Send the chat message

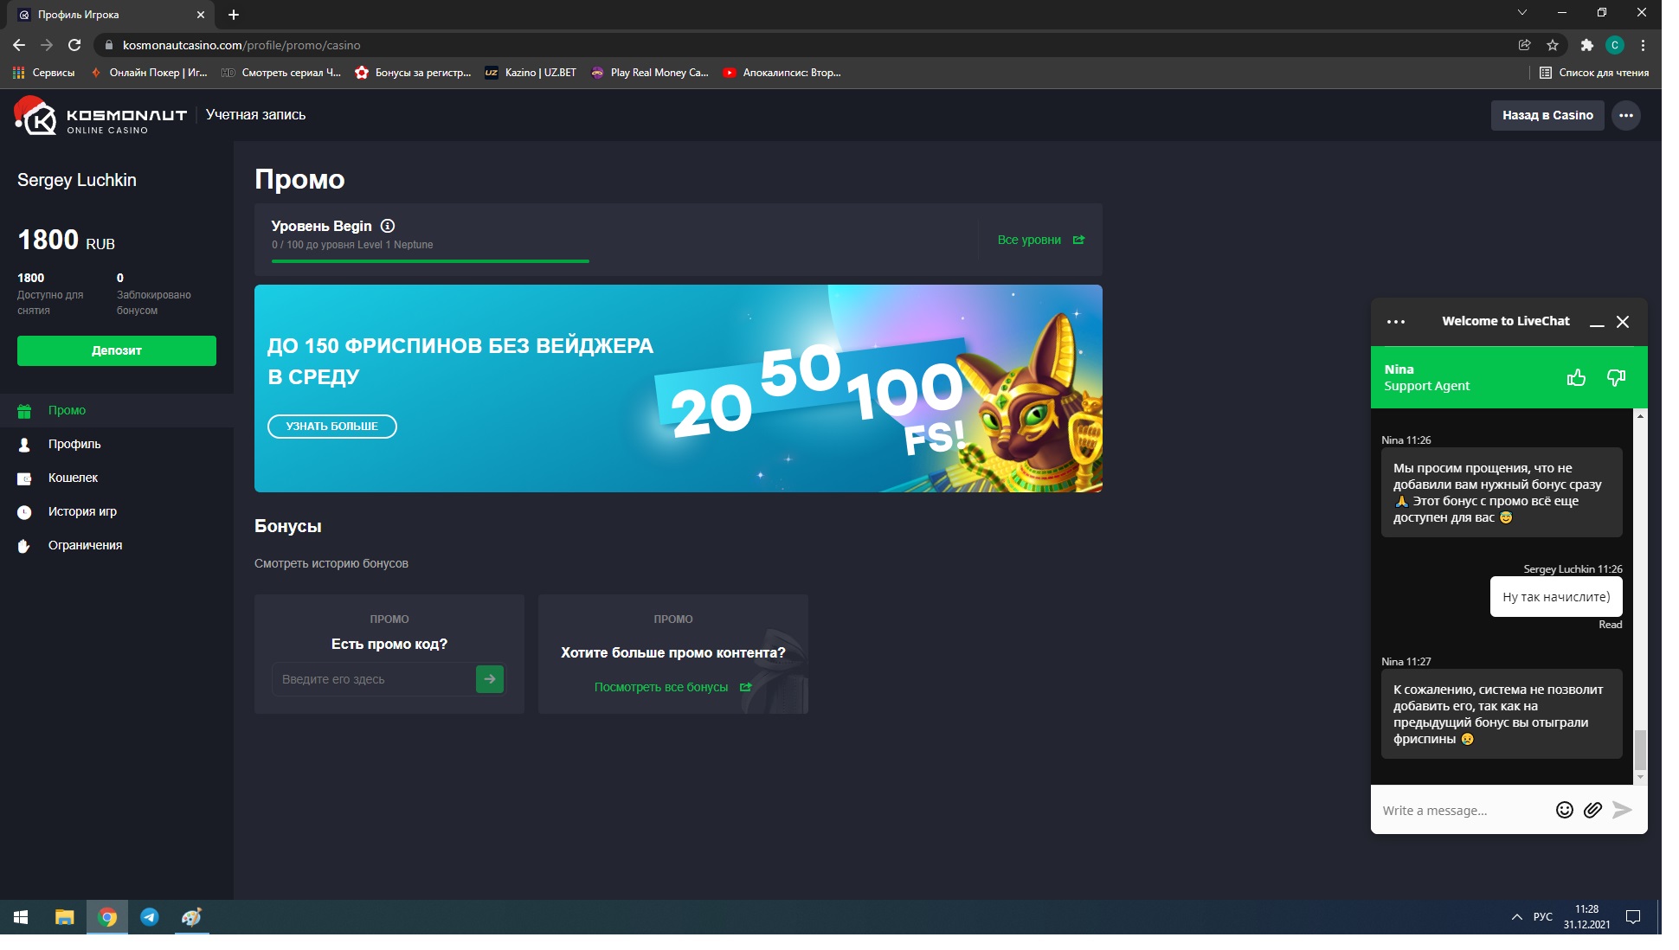(x=1623, y=810)
